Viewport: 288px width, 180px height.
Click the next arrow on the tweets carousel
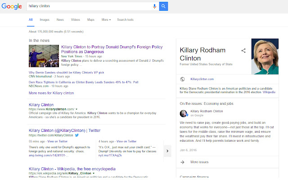167,151
